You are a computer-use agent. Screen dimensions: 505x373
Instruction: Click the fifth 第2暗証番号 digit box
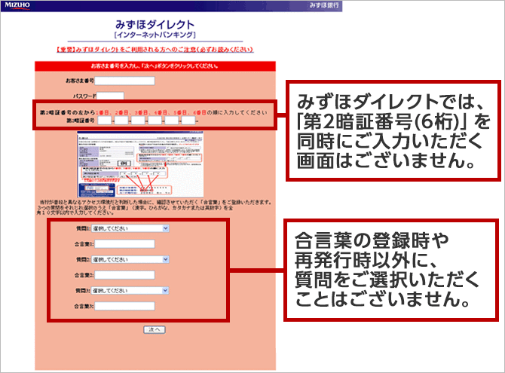coord(172,121)
